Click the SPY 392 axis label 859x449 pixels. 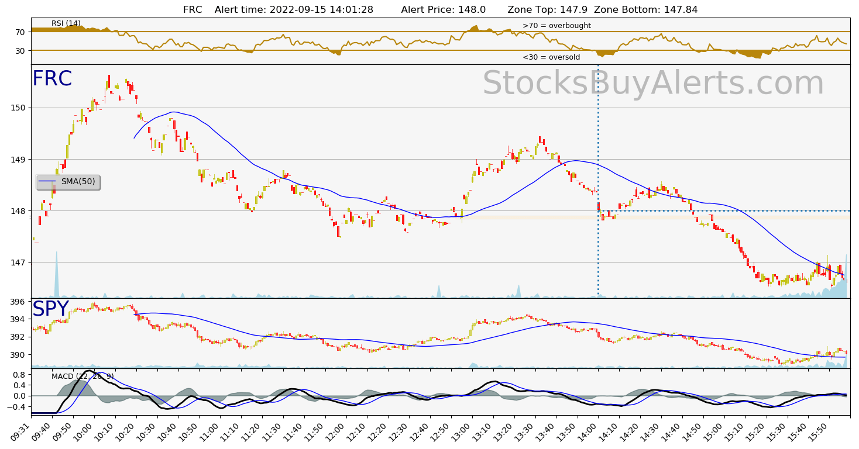(x=18, y=337)
